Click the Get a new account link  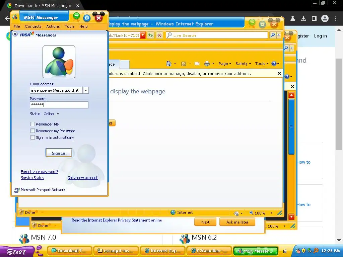coord(82,178)
